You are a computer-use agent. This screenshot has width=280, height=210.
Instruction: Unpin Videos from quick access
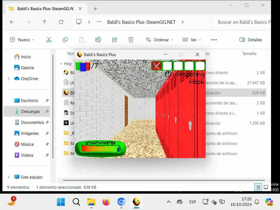[47, 155]
